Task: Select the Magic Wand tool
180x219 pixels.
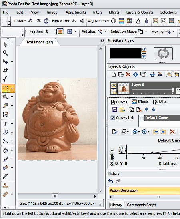Action: pos(5,97)
